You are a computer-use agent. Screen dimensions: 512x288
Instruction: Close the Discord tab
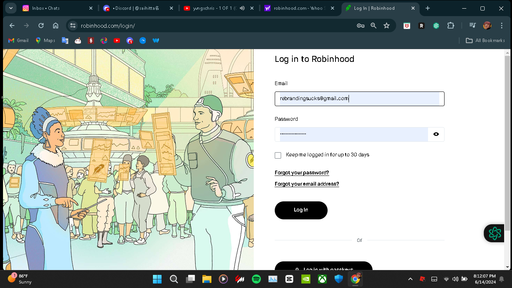coord(171,8)
